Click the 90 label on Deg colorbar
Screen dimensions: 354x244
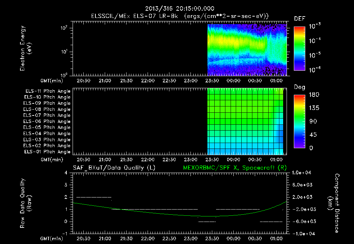click(x=313, y=121)
